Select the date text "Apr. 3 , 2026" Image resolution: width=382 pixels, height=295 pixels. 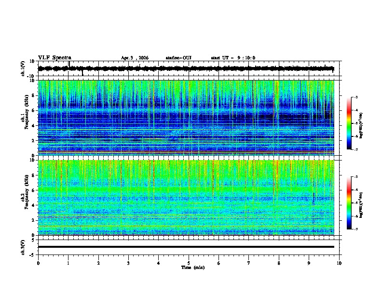[135, 58]
